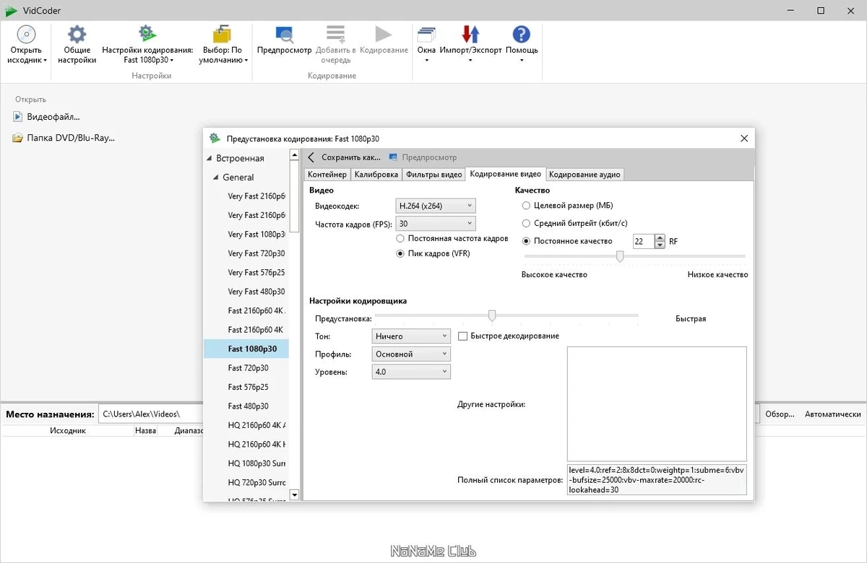The width and height of the screenshot is (867, 563).
Task: Click the back arrow beside Сохранить как
Action: point(311,157)
